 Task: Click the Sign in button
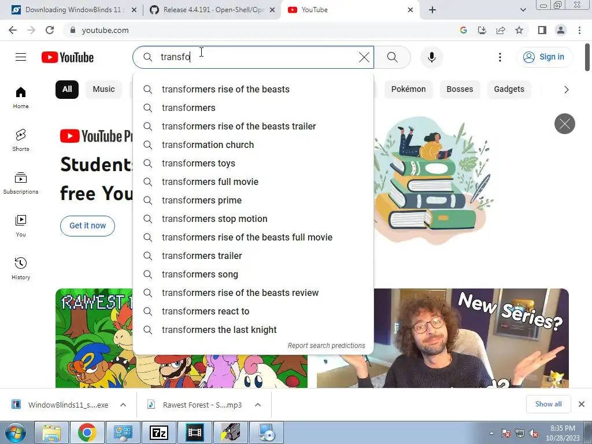tap(544, 57)
